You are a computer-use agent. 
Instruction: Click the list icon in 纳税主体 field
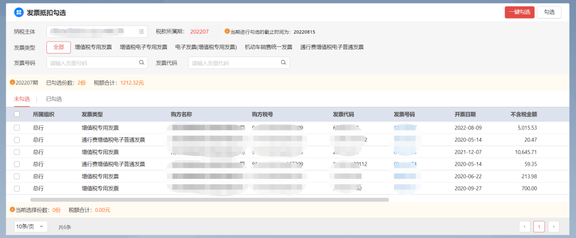141,31
